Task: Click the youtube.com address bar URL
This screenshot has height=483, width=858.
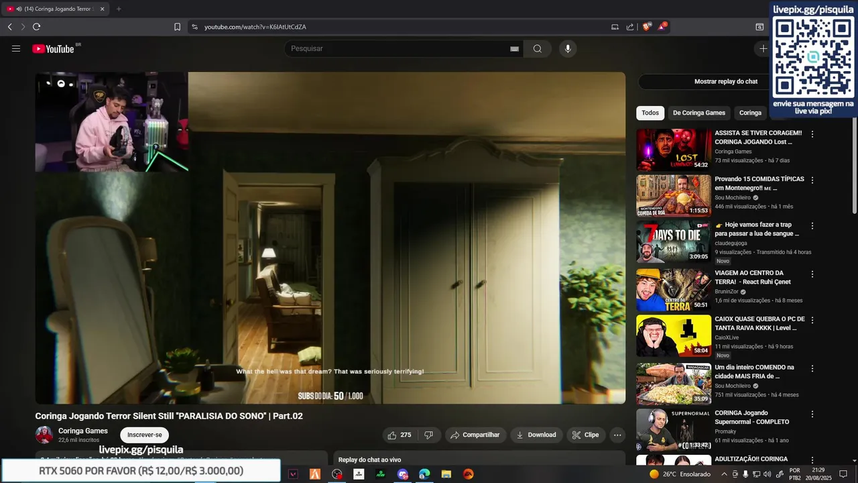Action: point(255,27)
